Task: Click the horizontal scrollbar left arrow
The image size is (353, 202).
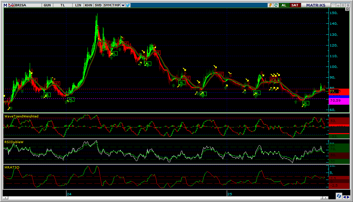Action: coord(5,198)
